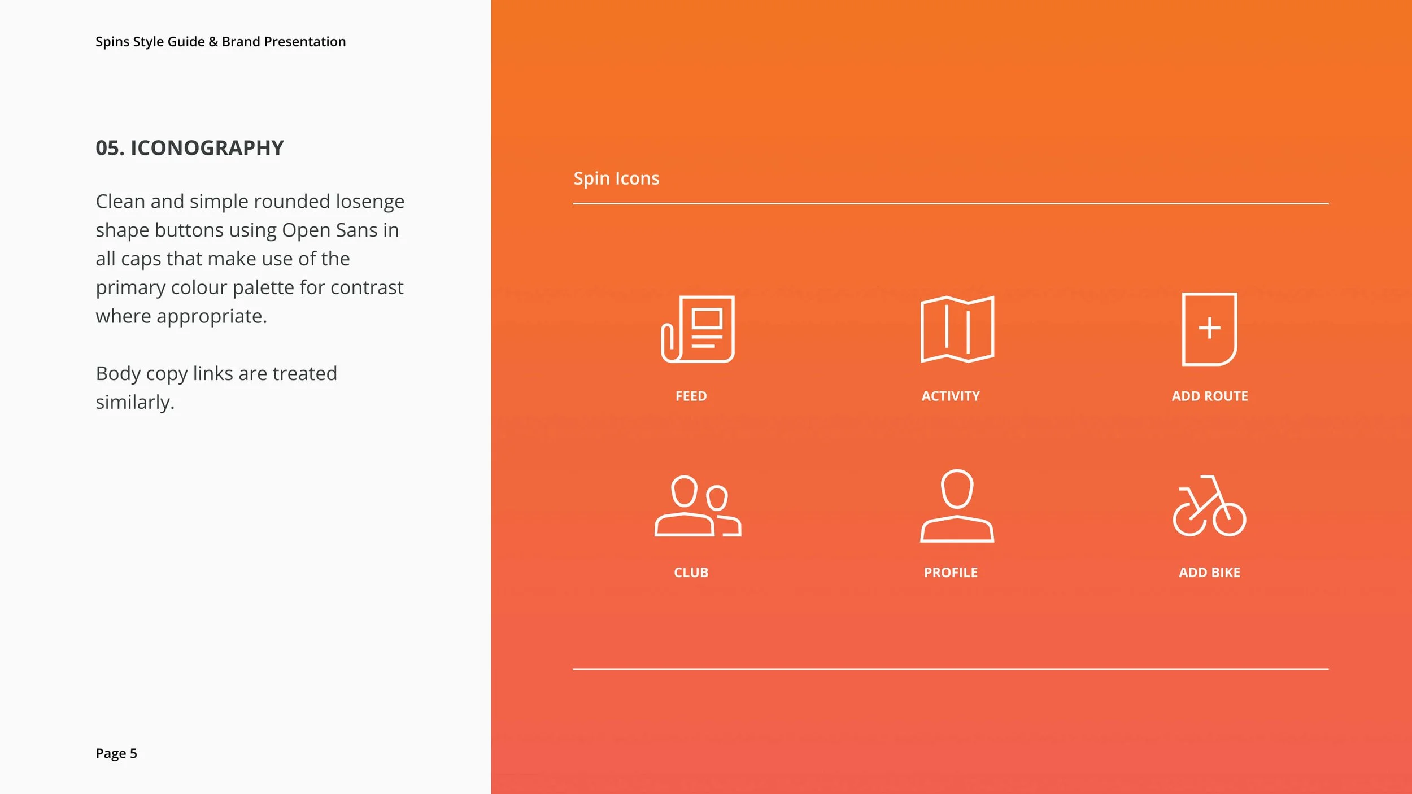Click the Club two-people icon
The image size is (1412, 794).
click(697, 506)
